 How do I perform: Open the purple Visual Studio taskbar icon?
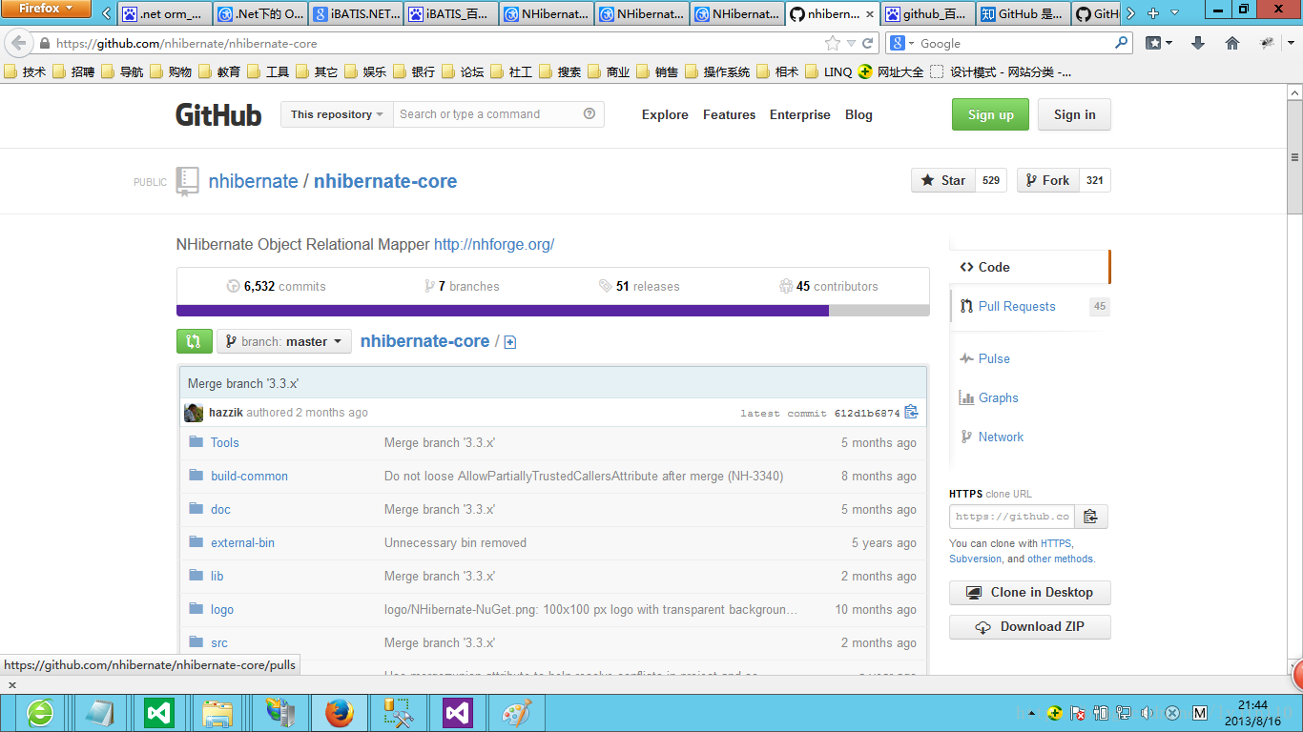point(458,712)
